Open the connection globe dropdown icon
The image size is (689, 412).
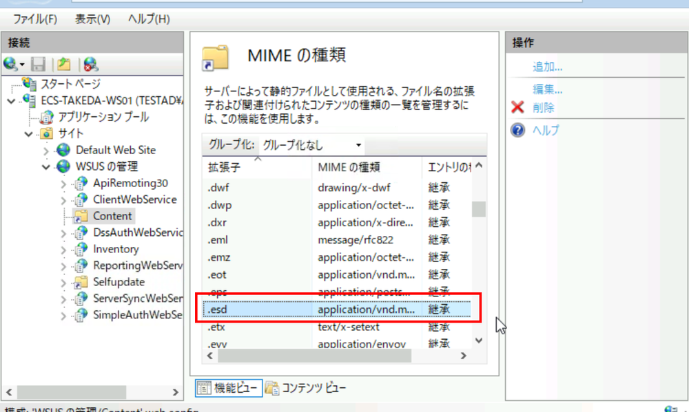pos(13,65)
